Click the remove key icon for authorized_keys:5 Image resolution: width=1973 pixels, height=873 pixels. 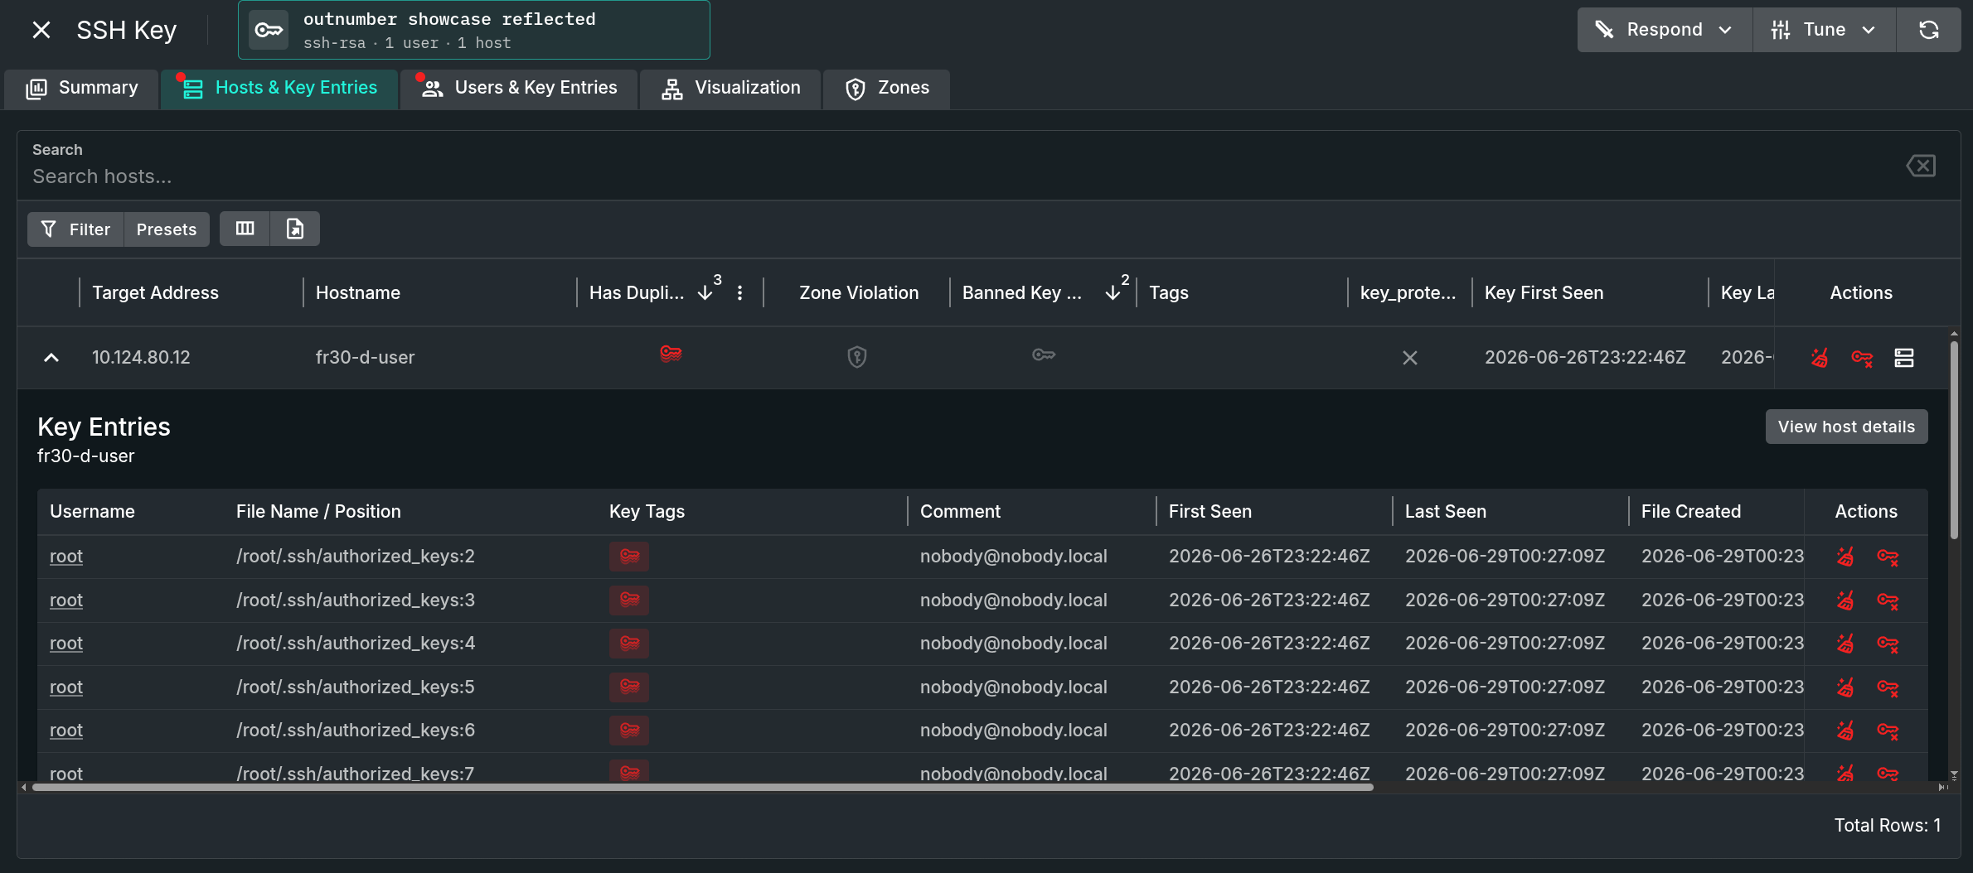(1888, 687)
